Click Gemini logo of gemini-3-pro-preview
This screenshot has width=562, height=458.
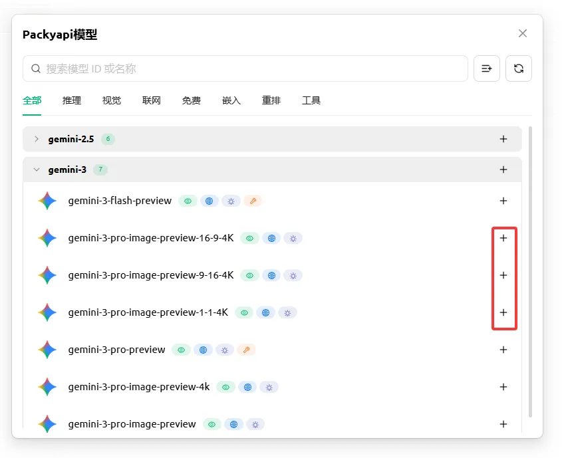click(x=47, y=350)
